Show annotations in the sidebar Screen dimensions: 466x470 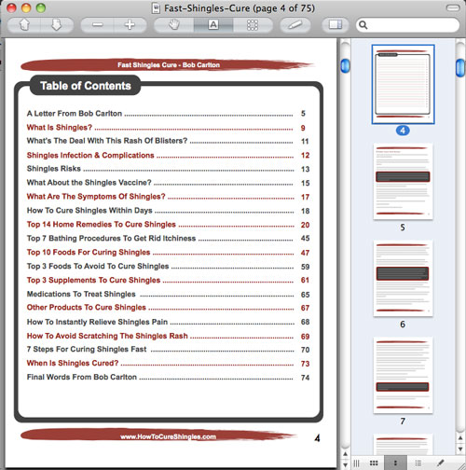point(440,463)
